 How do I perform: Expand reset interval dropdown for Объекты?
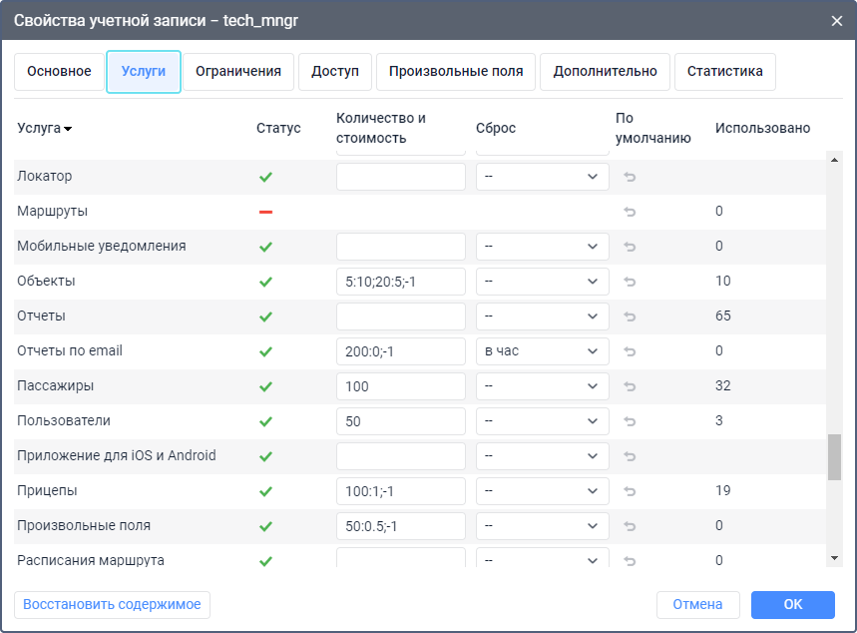[542, 282]
